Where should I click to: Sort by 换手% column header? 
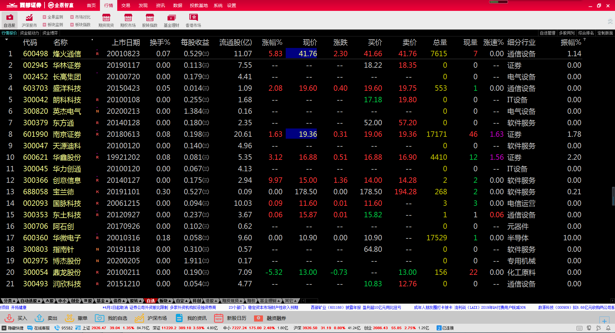(160, 43)
